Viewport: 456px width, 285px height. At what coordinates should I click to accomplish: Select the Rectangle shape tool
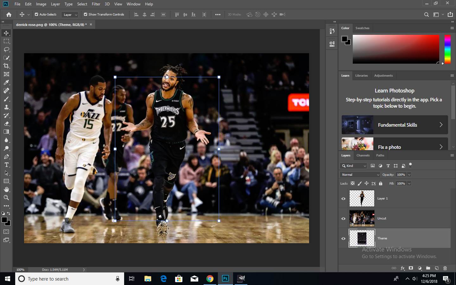(x=6, y=181)
